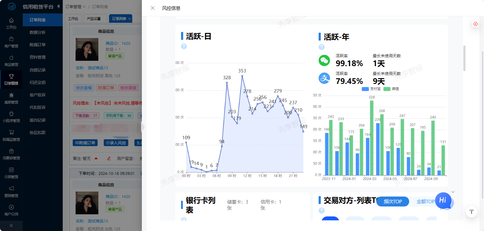Click the back-to-top arrow button

tap(472, 212)
